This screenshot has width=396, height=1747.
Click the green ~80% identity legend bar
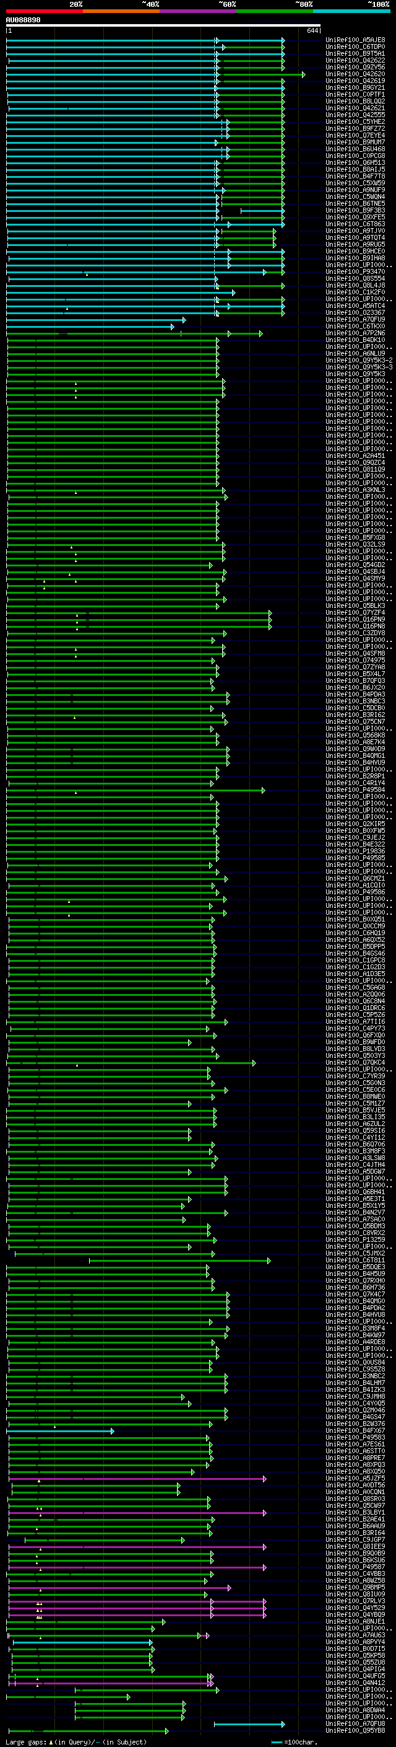pos(275,12)
